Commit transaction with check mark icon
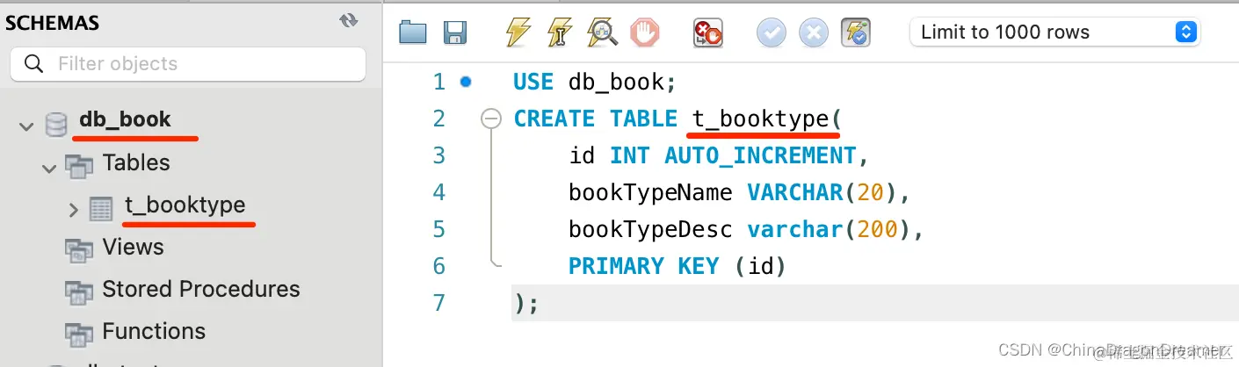 pos(772,33)
